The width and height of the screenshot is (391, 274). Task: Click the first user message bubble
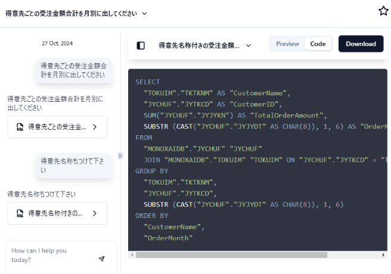74,70
